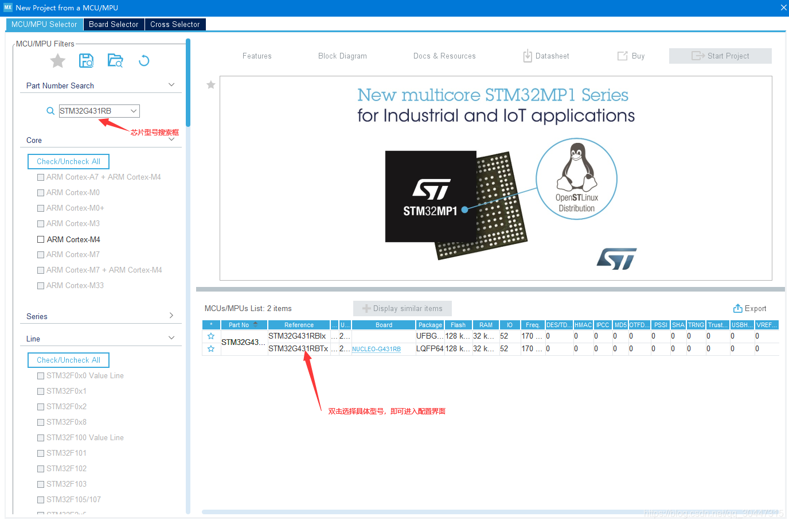
Task: Switch to Board Selector tab
Action: pos(114,24)
